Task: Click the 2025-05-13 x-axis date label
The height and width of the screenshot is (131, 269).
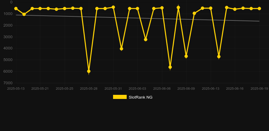Action: tap(16, 89)
